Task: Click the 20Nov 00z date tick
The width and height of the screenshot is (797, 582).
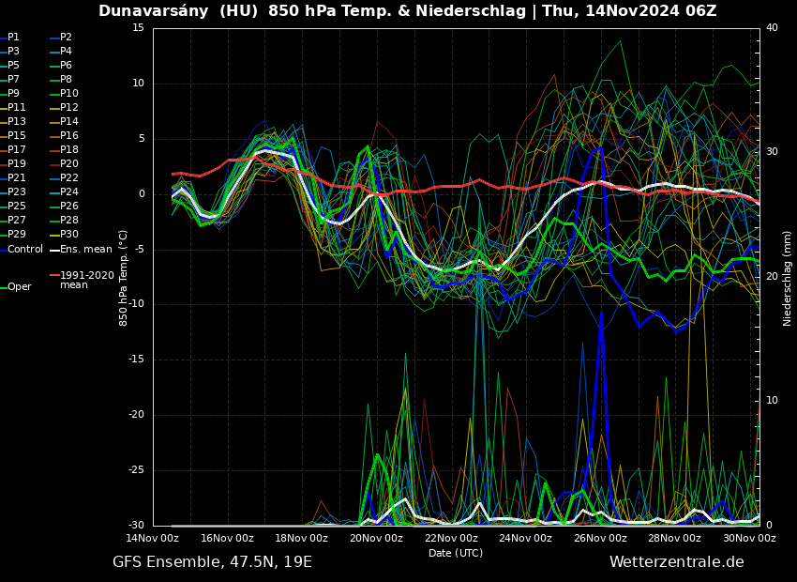Action: 376,539
